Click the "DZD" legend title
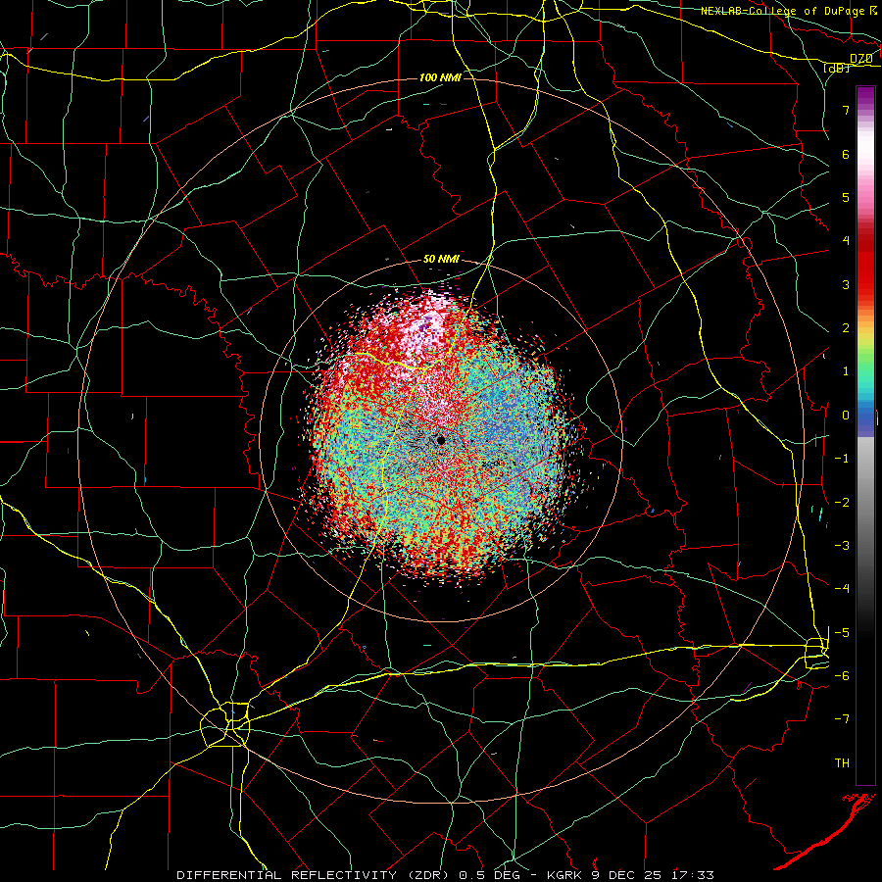Viewport: 882px width, 882px height. tap(861, 59)
